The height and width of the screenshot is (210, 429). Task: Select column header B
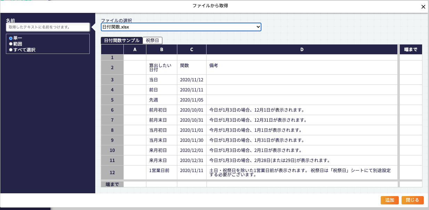[x=162, y=49]
